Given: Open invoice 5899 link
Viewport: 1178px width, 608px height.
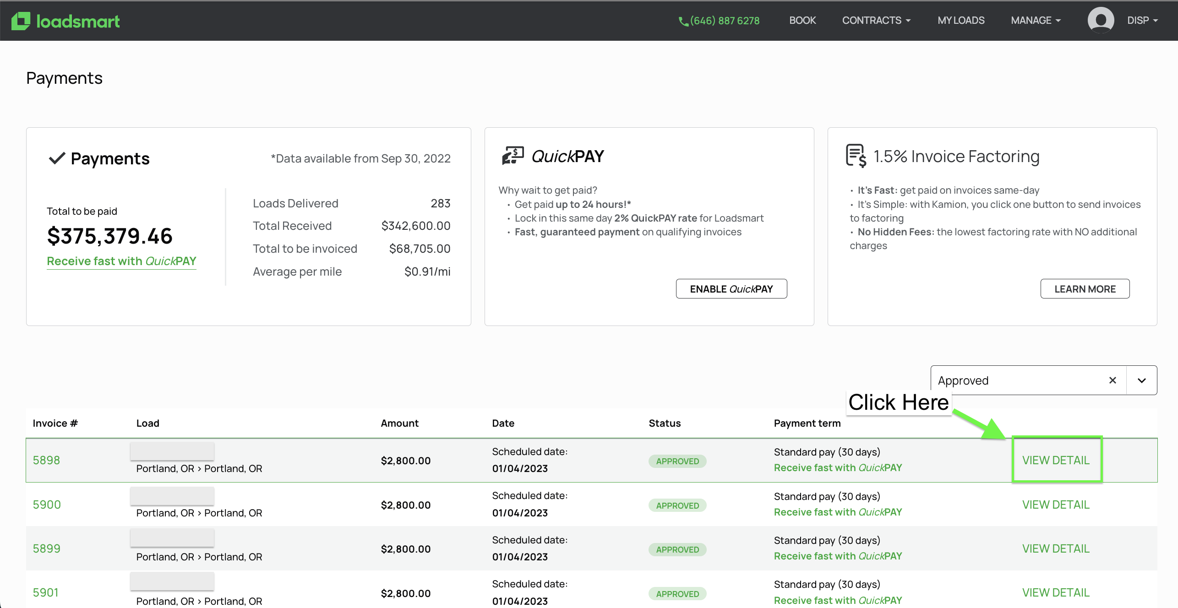Looking at the screenshot, I should 47,548.
